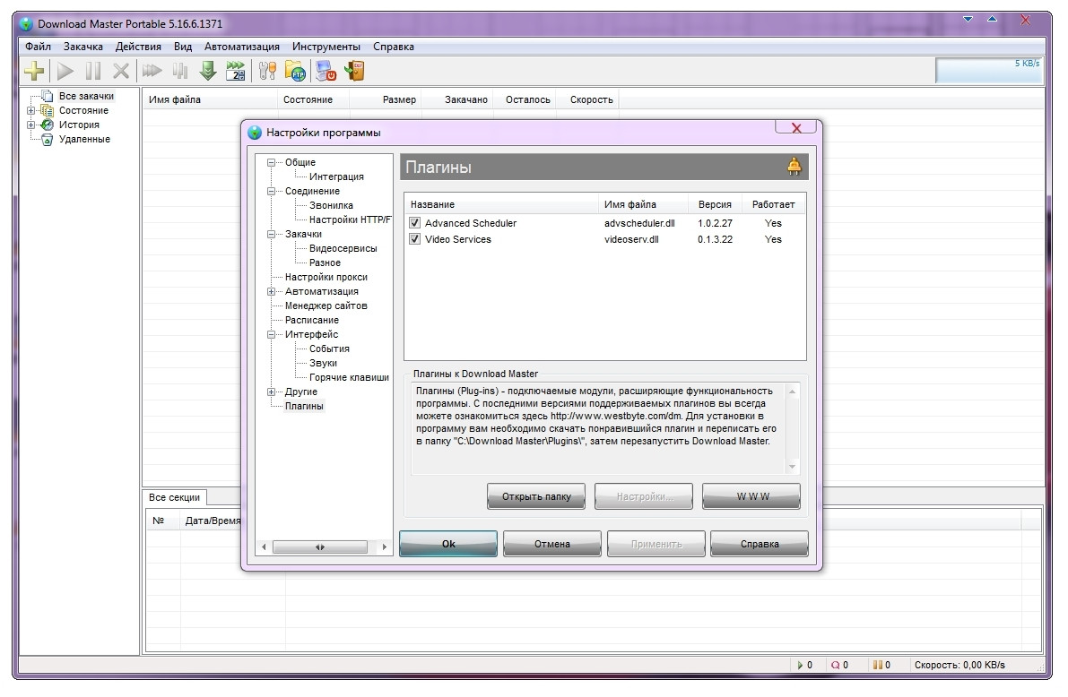This screenshot has height=697, width=1068.
Task: Sort plugins by Версия column header
Action: 715,204
